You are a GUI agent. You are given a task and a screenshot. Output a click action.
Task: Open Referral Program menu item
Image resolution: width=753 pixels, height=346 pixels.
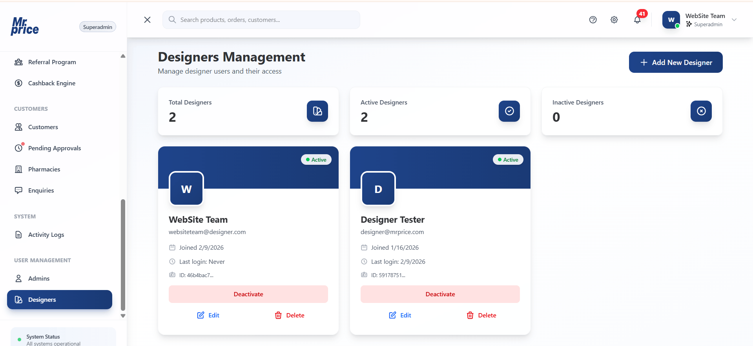tap(60, 62)
